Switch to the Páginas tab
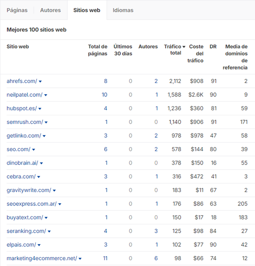The image size is (255, 266). coord(17,10)
